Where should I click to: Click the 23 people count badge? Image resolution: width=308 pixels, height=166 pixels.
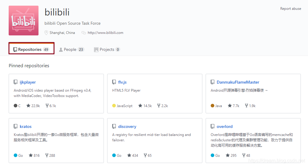(81, 49)
